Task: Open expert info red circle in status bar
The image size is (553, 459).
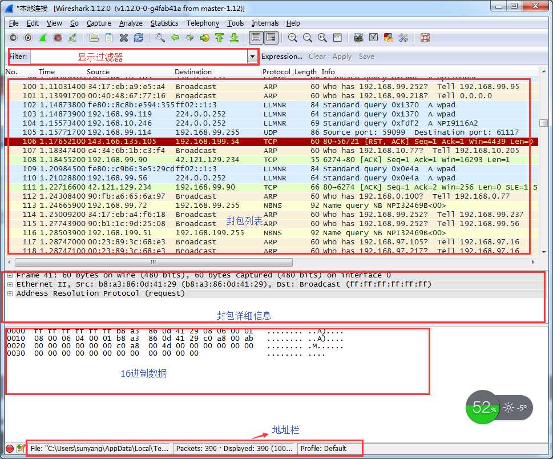Action: point(10,448)
